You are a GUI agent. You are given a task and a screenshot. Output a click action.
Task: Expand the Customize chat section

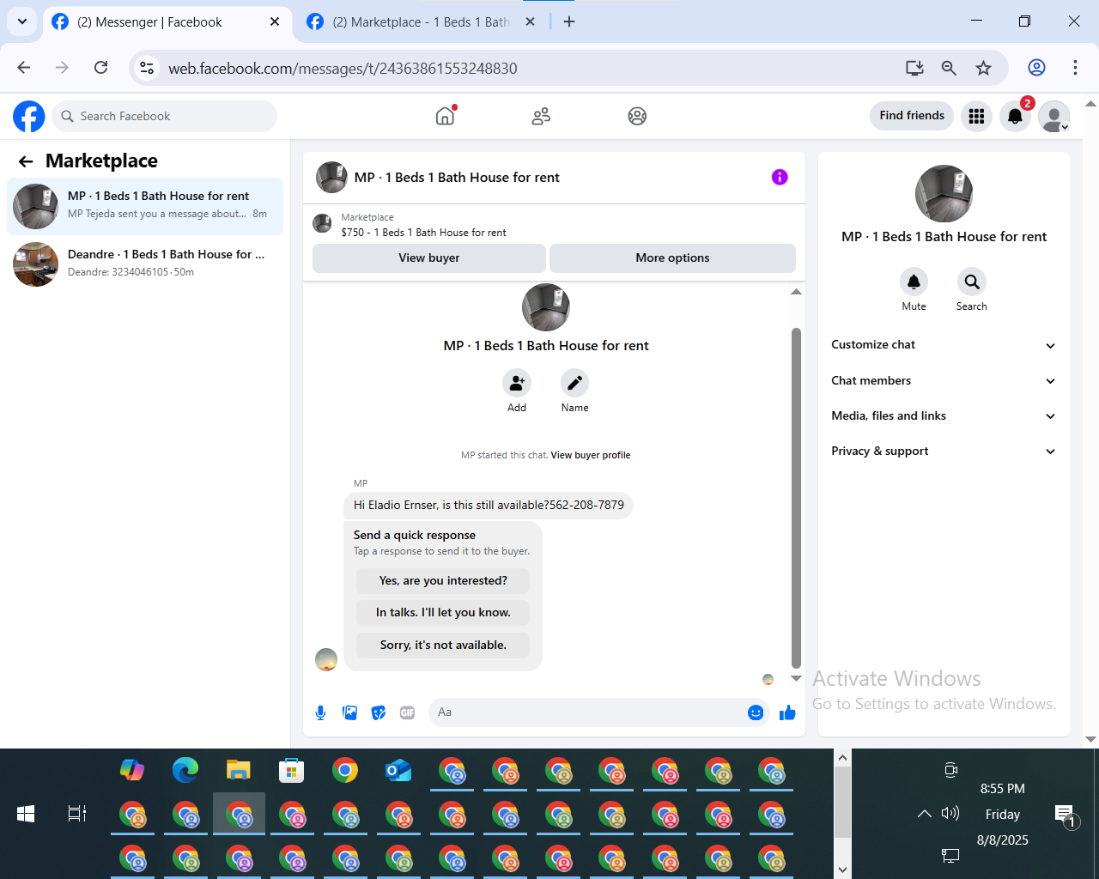pyautogui.click(x=943, y=345)
